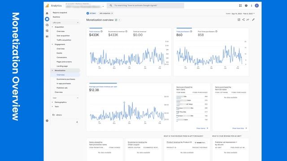Click the info icon next to Ecommerce revenue

pyautogui.click(x=126, y=31)
